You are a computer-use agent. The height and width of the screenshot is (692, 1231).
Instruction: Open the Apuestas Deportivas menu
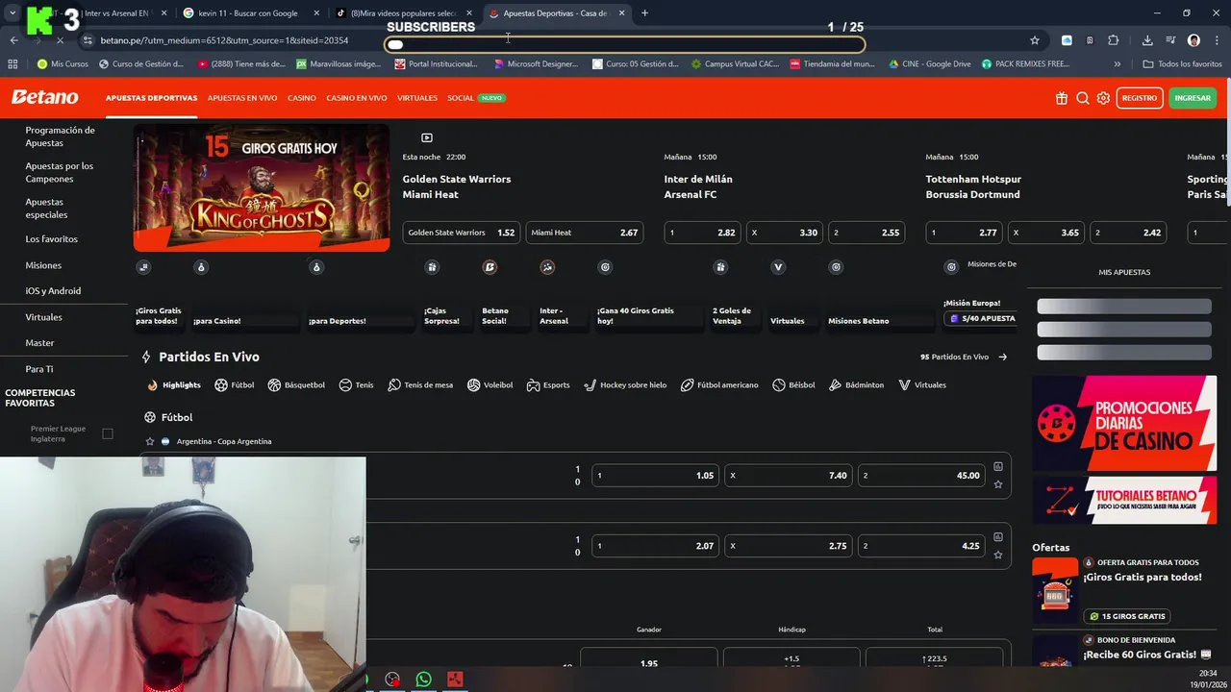click(x=151, y=98)
